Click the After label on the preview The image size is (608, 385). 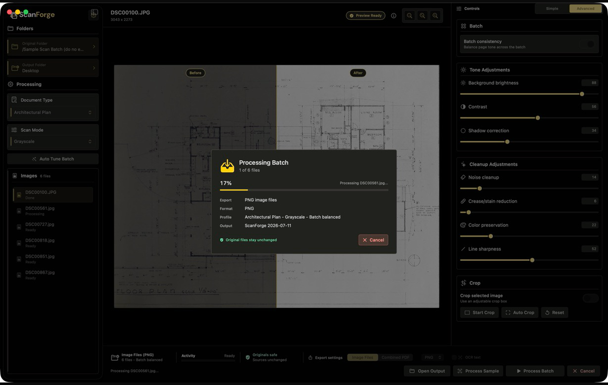(x=358, y=73)
